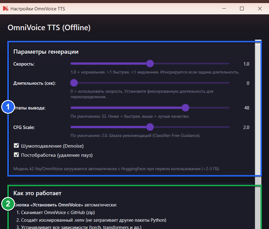Click the Длительность (сек) slider handle
This screenshot has width=269, height=229.
pos(74,83)
